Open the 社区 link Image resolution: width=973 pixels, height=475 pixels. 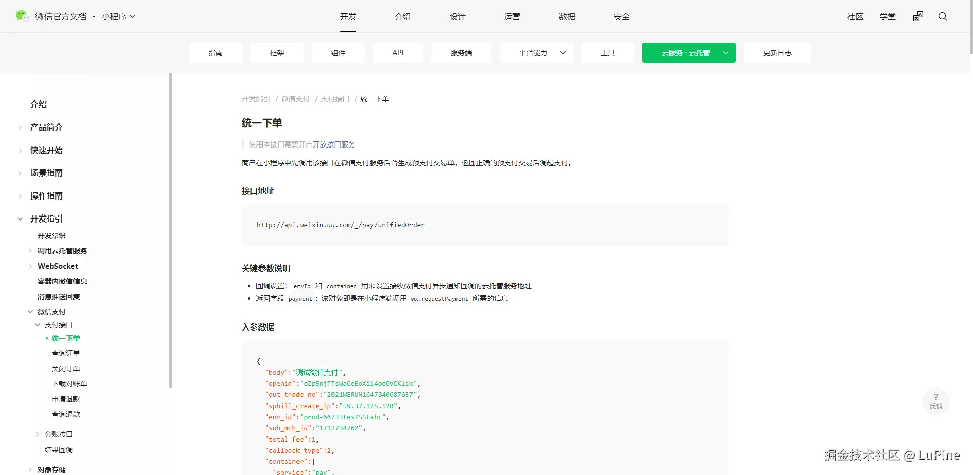(855, 16)
